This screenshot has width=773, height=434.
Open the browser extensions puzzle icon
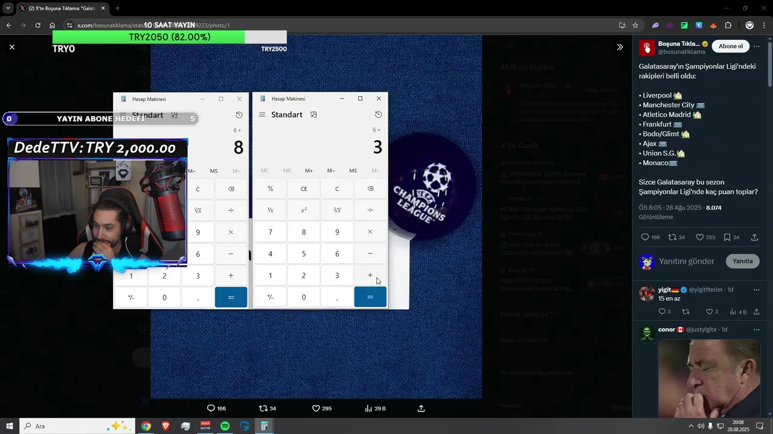tap(728, 25)
